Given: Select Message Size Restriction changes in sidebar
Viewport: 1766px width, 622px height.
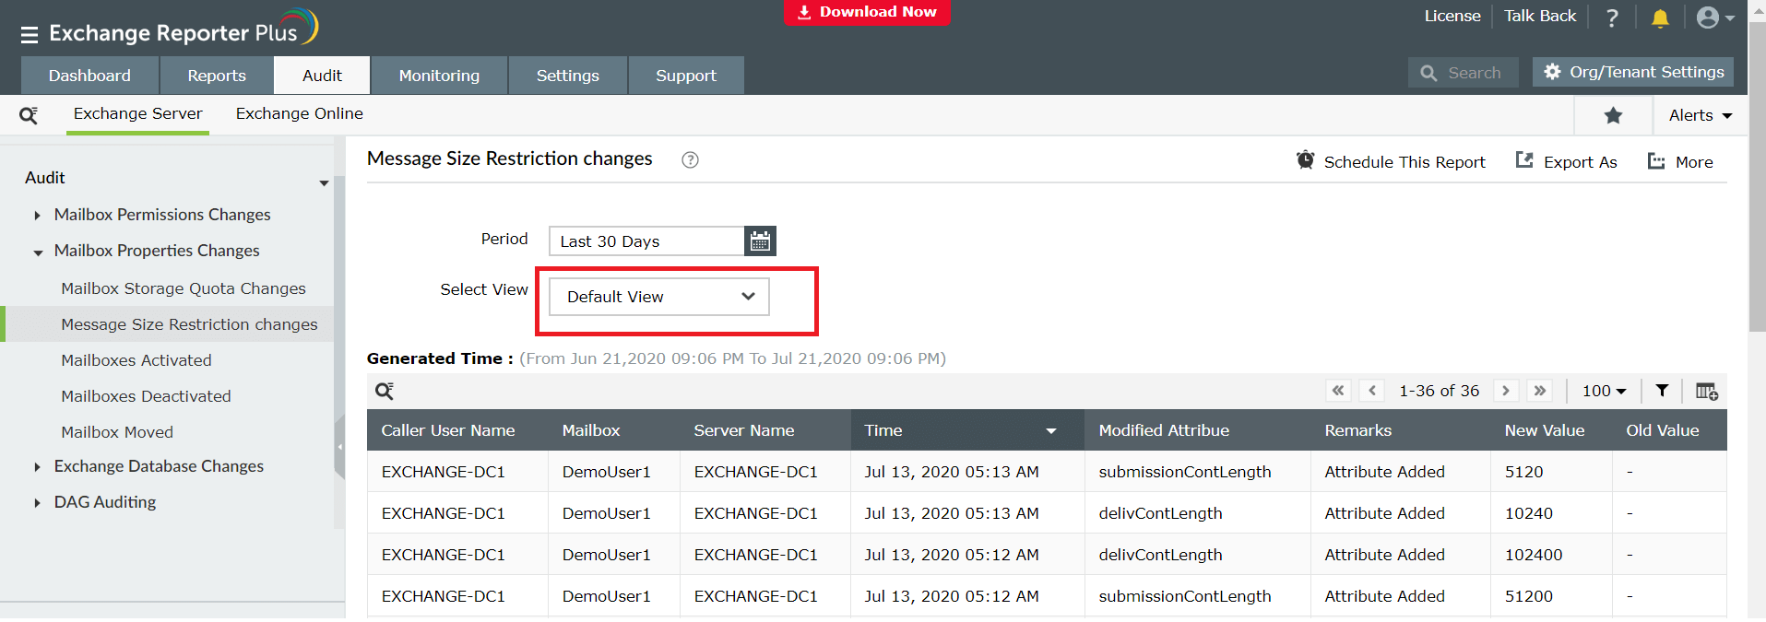Looking at the screenshot, I should pyautogui.click(x=189, y=324).
